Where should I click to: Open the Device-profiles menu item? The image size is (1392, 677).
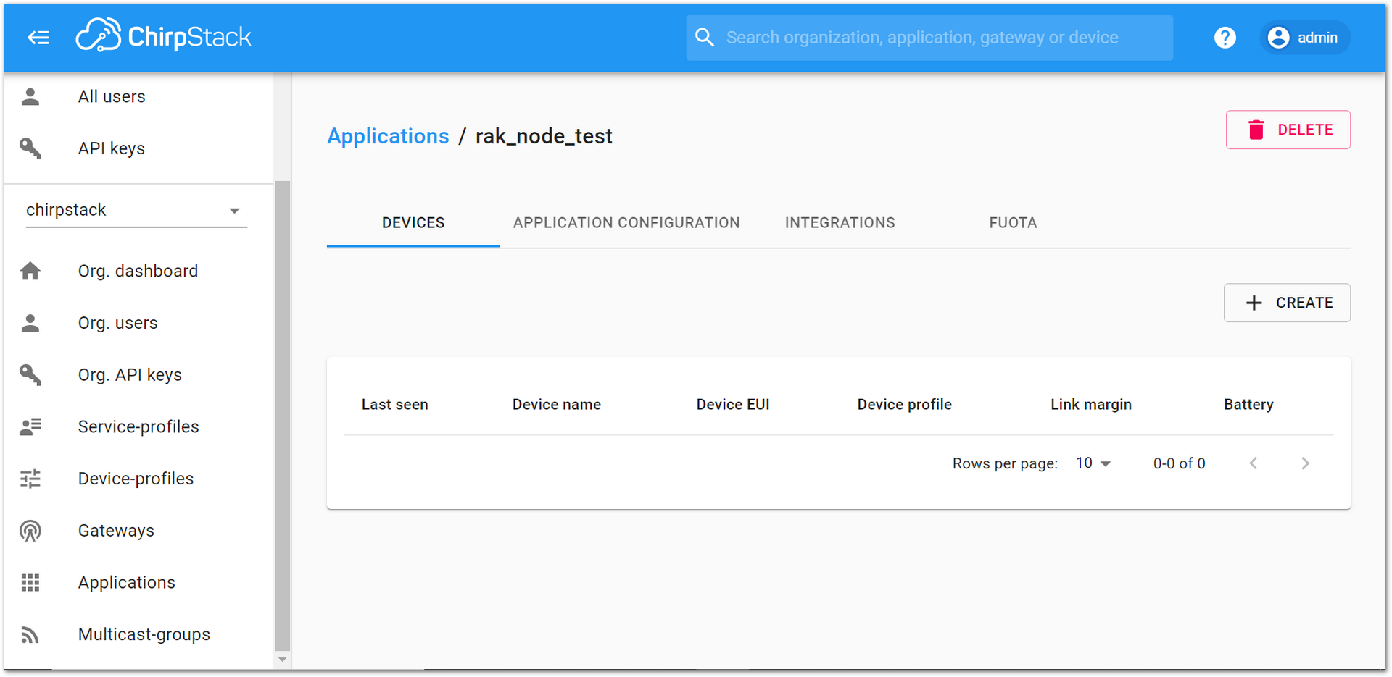[x=138, y=479]
